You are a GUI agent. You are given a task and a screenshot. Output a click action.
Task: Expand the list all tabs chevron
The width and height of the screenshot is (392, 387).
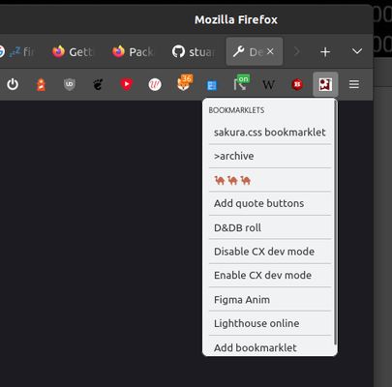pyautogui.click(x=357, y=51)
